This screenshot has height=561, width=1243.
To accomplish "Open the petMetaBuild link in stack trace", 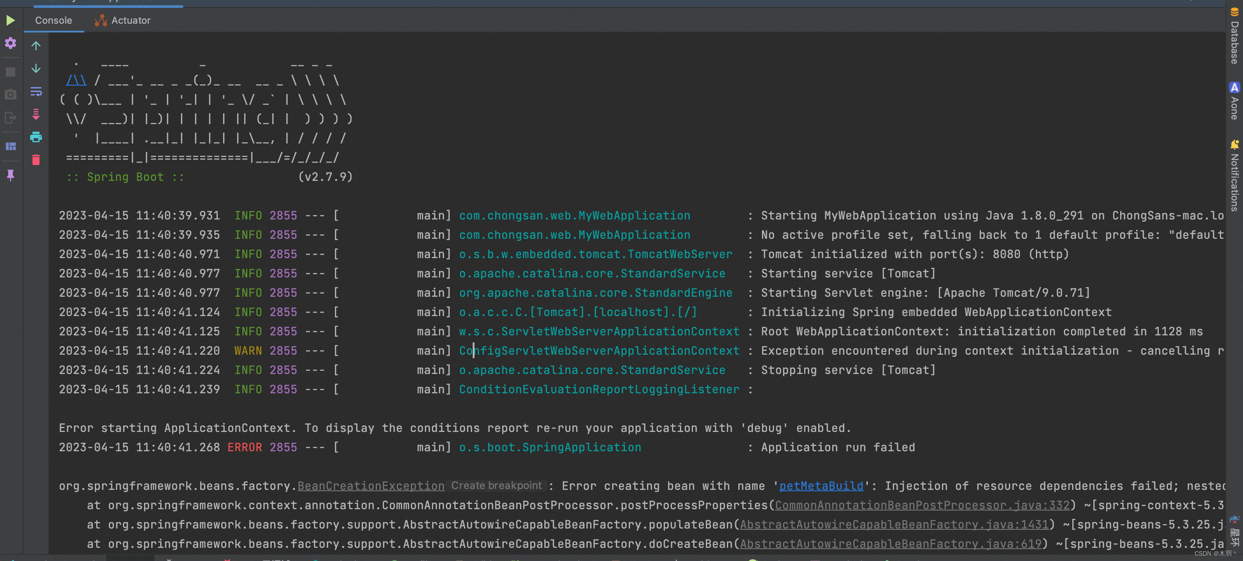I will click(x=821, y=485).
